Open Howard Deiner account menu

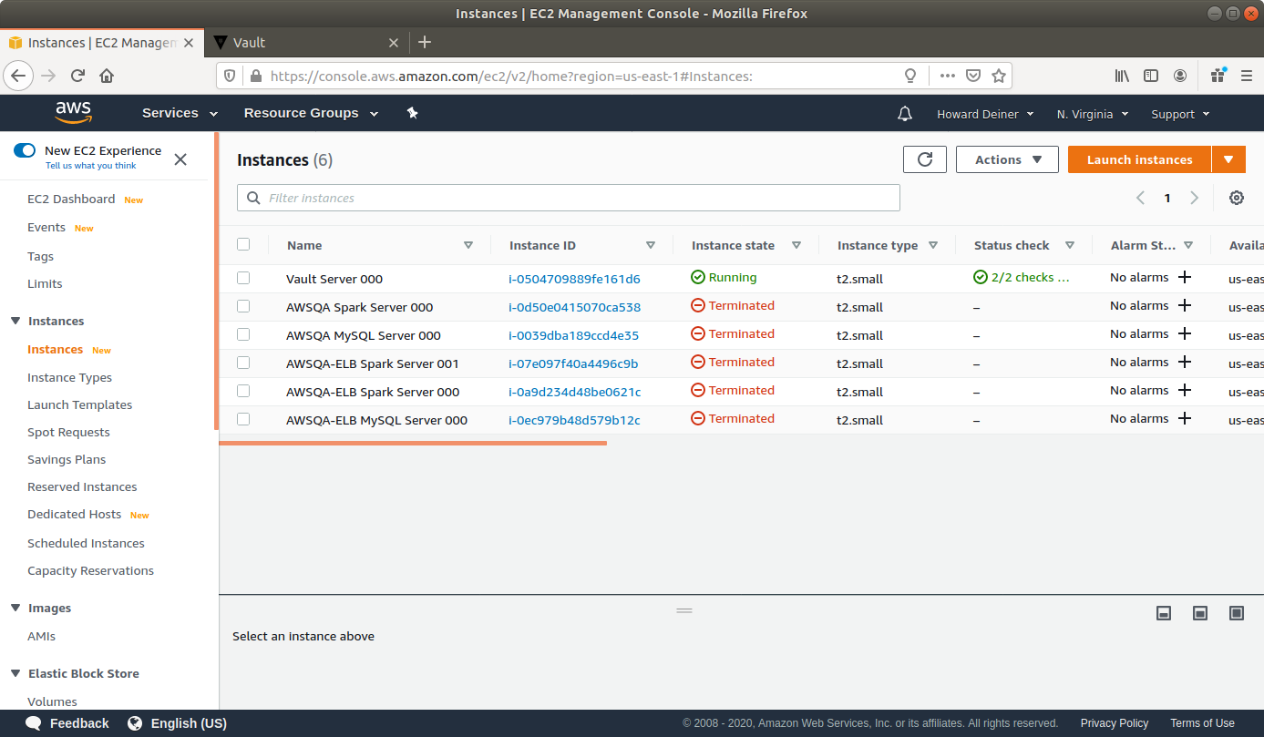(985, 114)
